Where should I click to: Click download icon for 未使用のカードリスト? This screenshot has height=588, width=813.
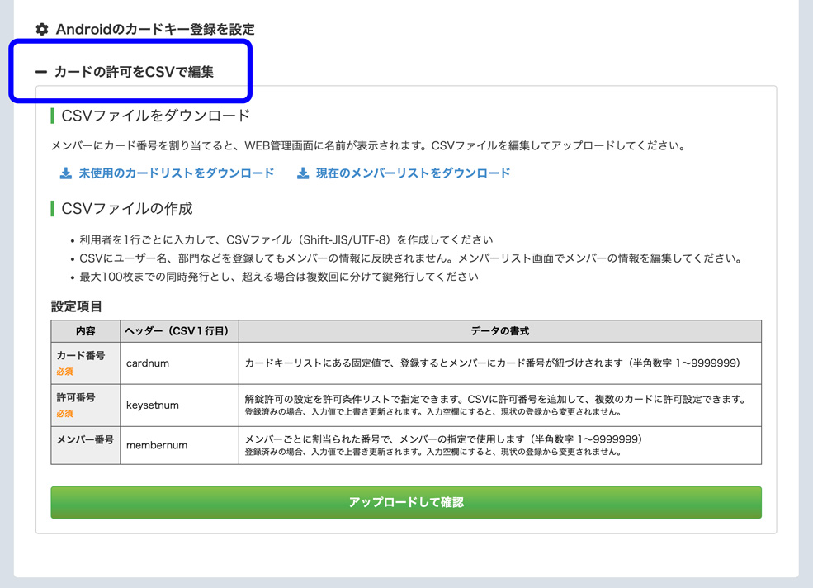(x=66, y=173)
